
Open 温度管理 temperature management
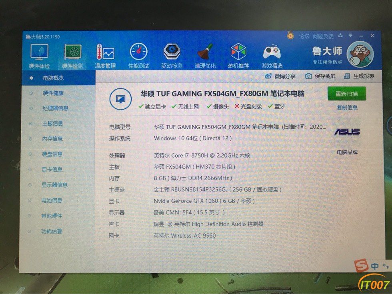105,56
